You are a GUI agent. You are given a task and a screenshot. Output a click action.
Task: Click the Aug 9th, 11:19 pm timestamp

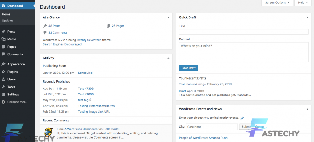click(x=55, y=89)
